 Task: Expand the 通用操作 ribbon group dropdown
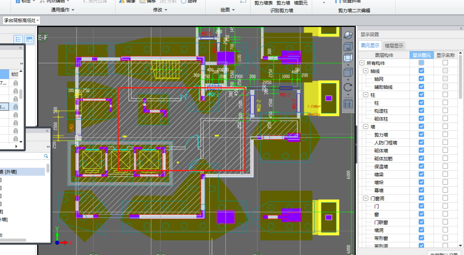73,10
